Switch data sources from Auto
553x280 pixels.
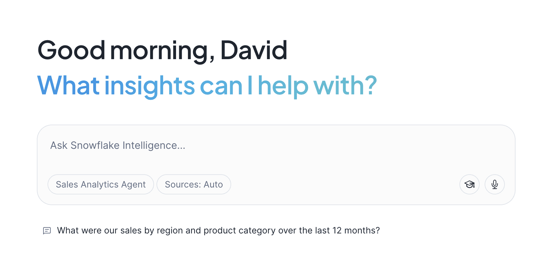[194, 184]
